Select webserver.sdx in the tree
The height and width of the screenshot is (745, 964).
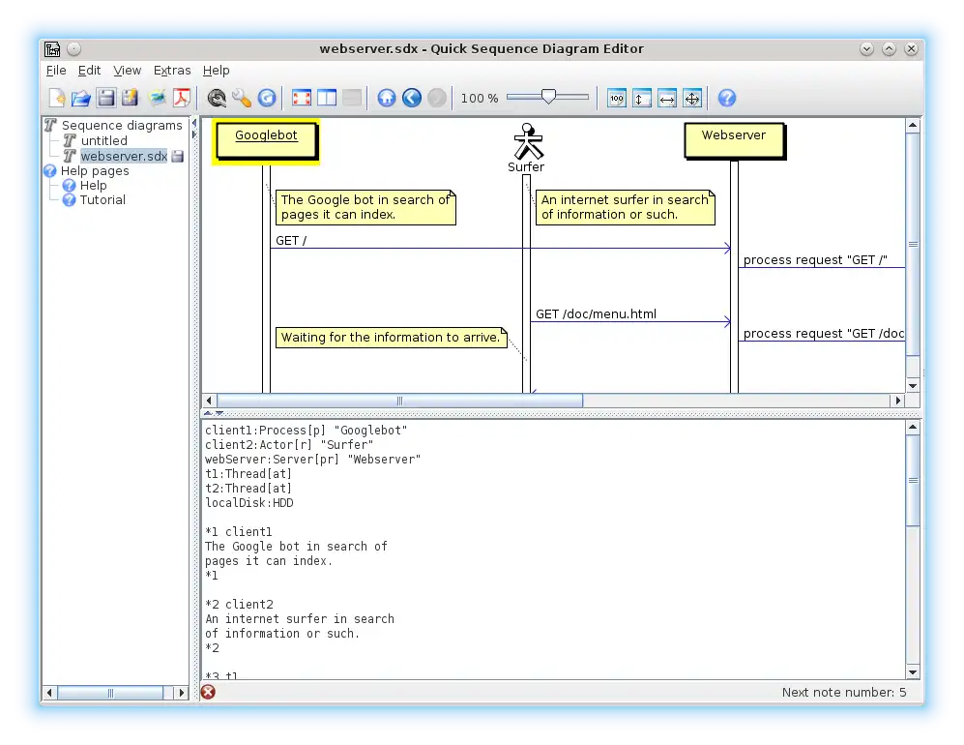pos(124,157)
